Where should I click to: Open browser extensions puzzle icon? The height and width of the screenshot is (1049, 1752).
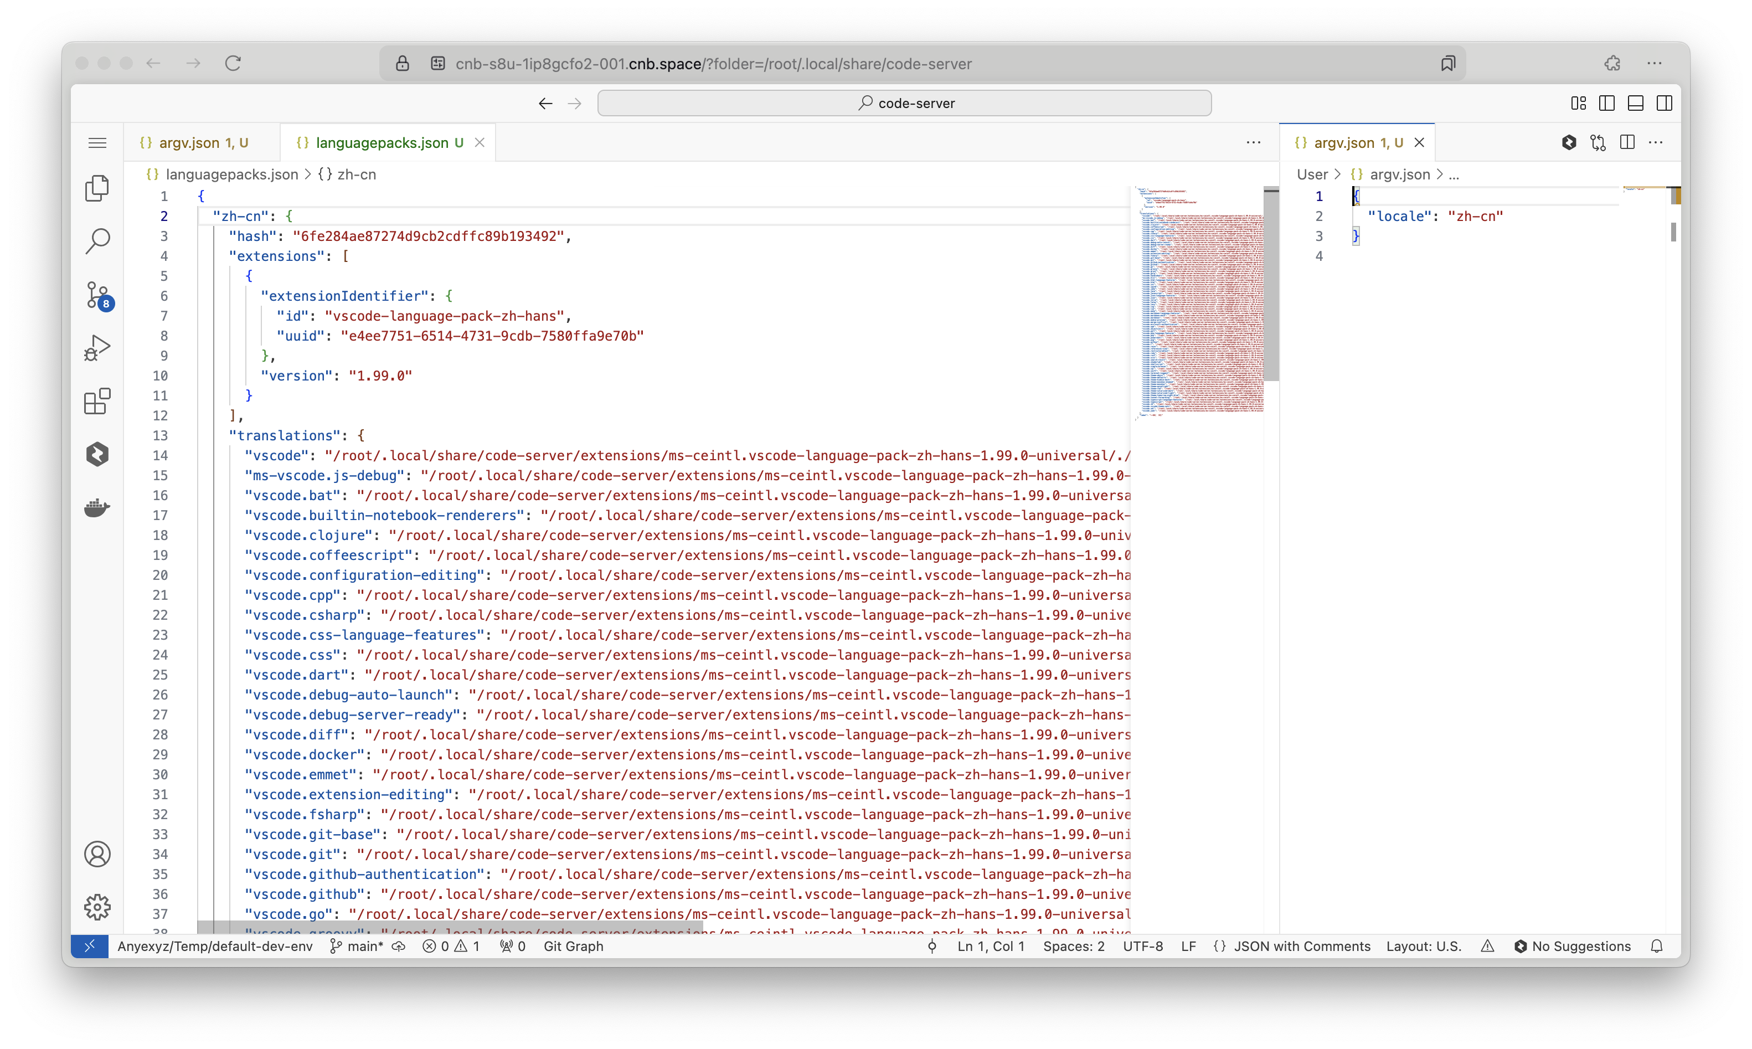1612,64
